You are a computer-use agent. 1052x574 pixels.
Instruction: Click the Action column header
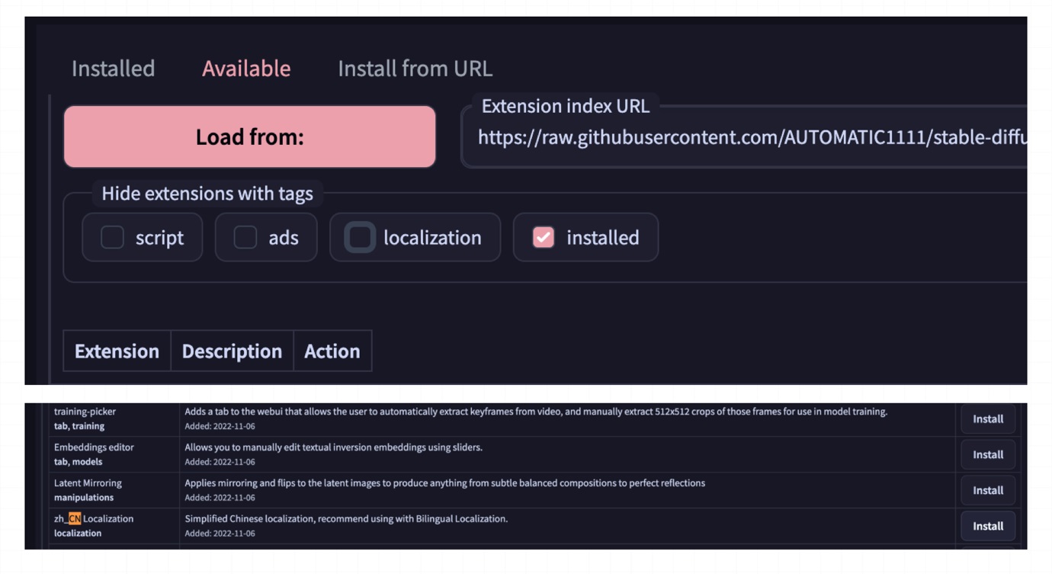332,351
